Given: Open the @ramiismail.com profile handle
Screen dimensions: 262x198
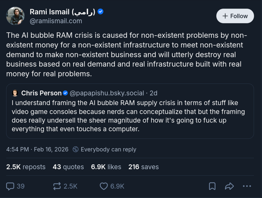Looking at the screenshot, I should 56,21.
